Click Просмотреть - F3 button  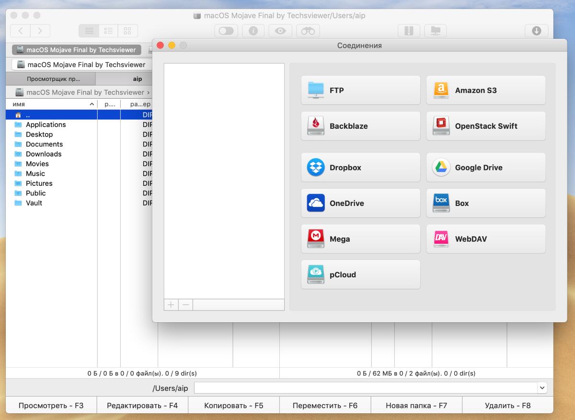coord(51,406)
